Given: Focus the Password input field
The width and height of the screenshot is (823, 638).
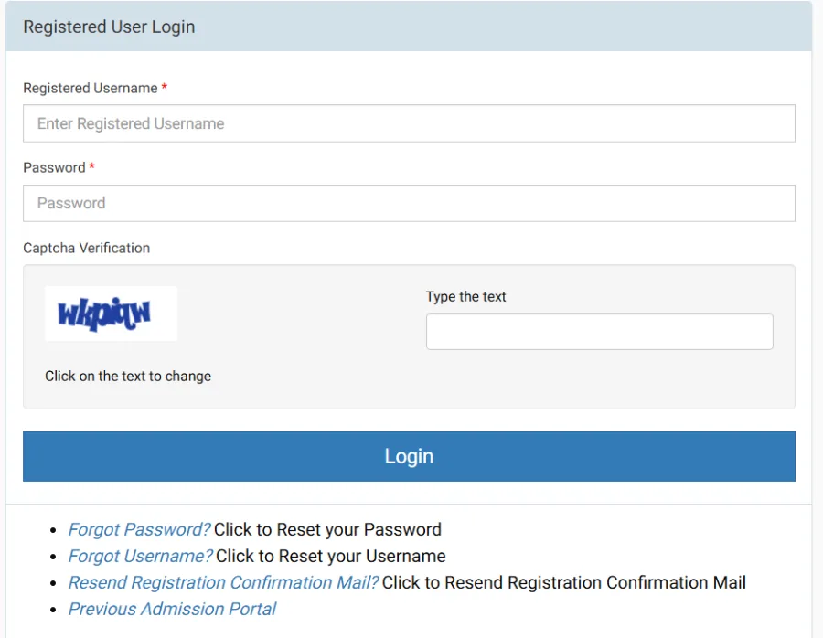Looking at the screenshot, I should pos(409,203).
